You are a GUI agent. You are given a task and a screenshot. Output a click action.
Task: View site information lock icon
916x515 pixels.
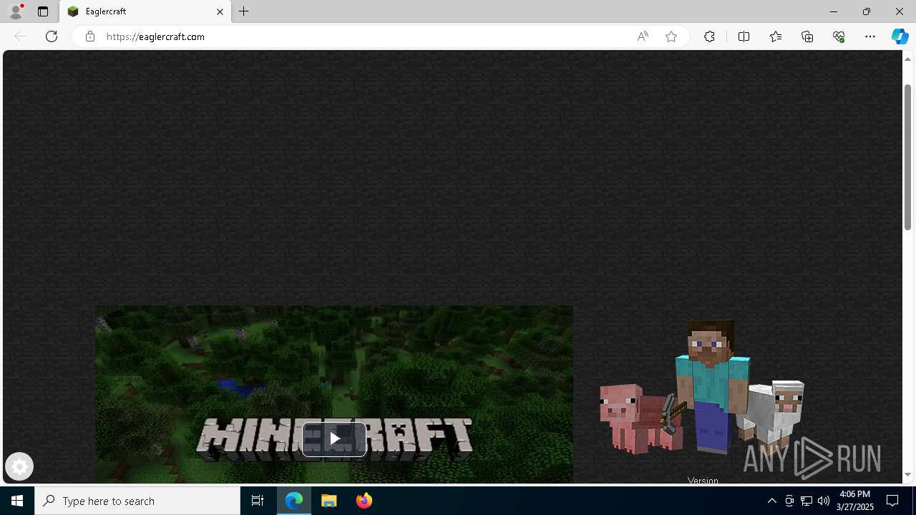point(89,36)
